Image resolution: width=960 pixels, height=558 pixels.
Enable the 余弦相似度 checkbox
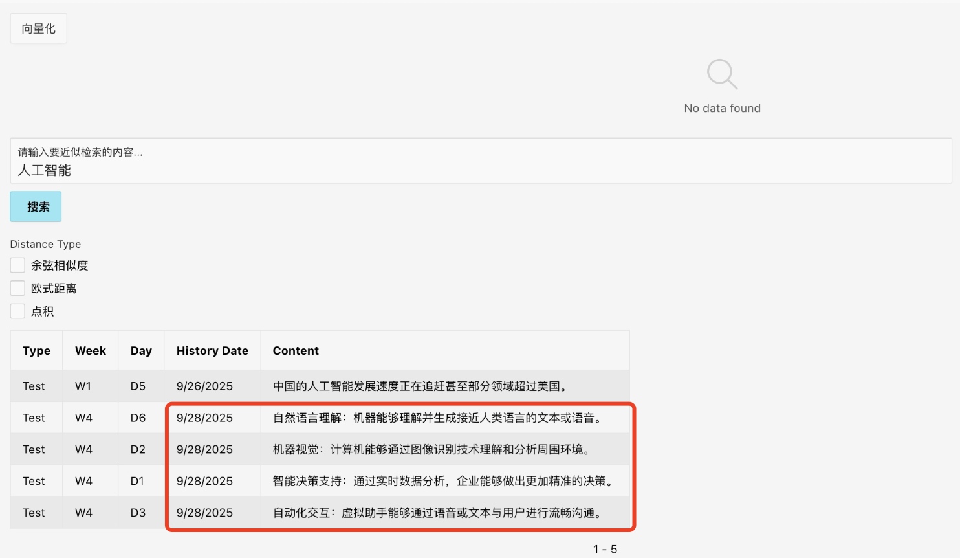coord(18,265)
